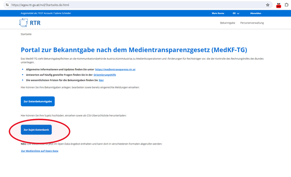Open the Bekanntgabe menu item
This screenshot has width=291, height=177.
click(x=227, y=23)
